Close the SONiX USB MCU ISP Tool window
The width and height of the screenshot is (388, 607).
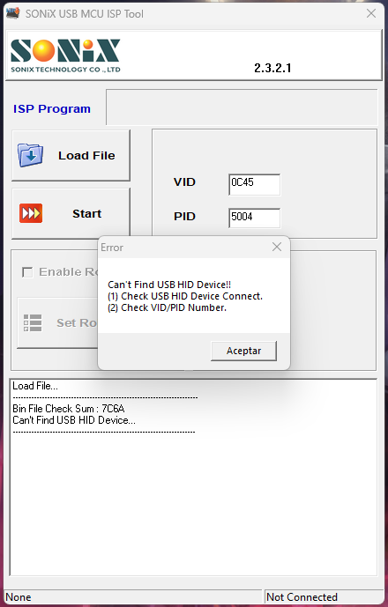[371, 13]
